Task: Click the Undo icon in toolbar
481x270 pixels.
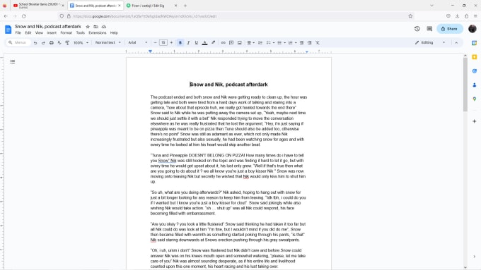Action: [35, 43]
